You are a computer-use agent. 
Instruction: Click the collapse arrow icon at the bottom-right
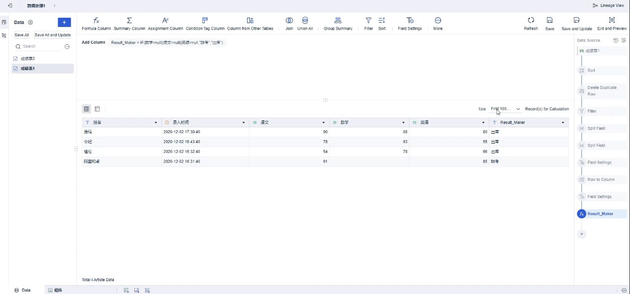pyautogui.click(x=624, y=290)
